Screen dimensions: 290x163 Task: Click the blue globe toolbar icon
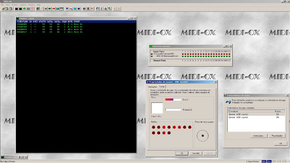(x=79, y=9)
